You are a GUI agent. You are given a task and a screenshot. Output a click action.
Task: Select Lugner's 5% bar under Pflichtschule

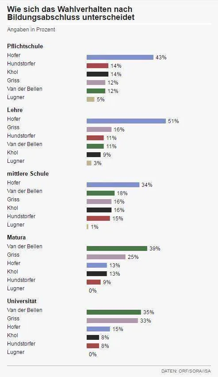(90, 99)
